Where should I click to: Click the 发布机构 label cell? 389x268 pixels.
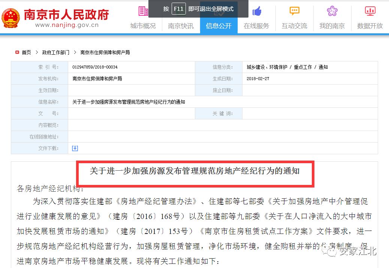pos(40,79)
